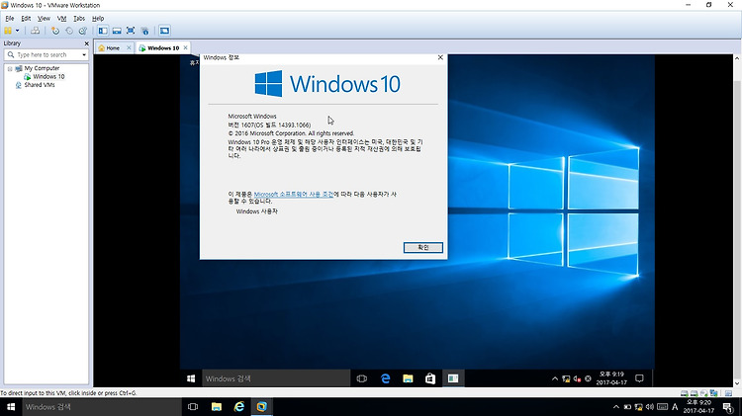Close the Windows 정보 dialog
The height and width of the screenshot is (416, 742).
click(x=440, y=57)
